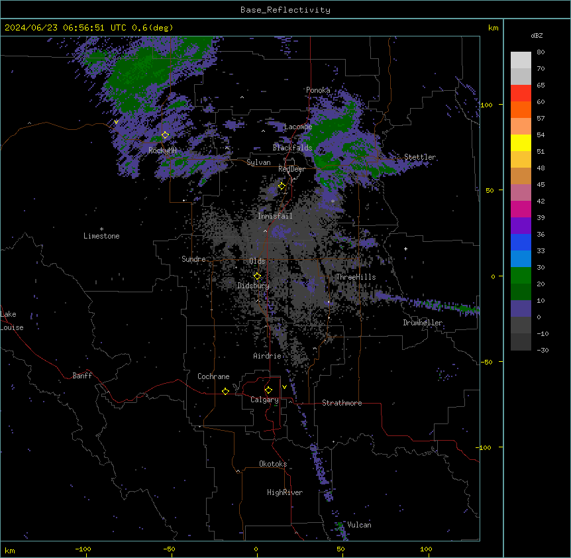Click the RedDeer city label
571x558 pixels.
pos(292,169)
